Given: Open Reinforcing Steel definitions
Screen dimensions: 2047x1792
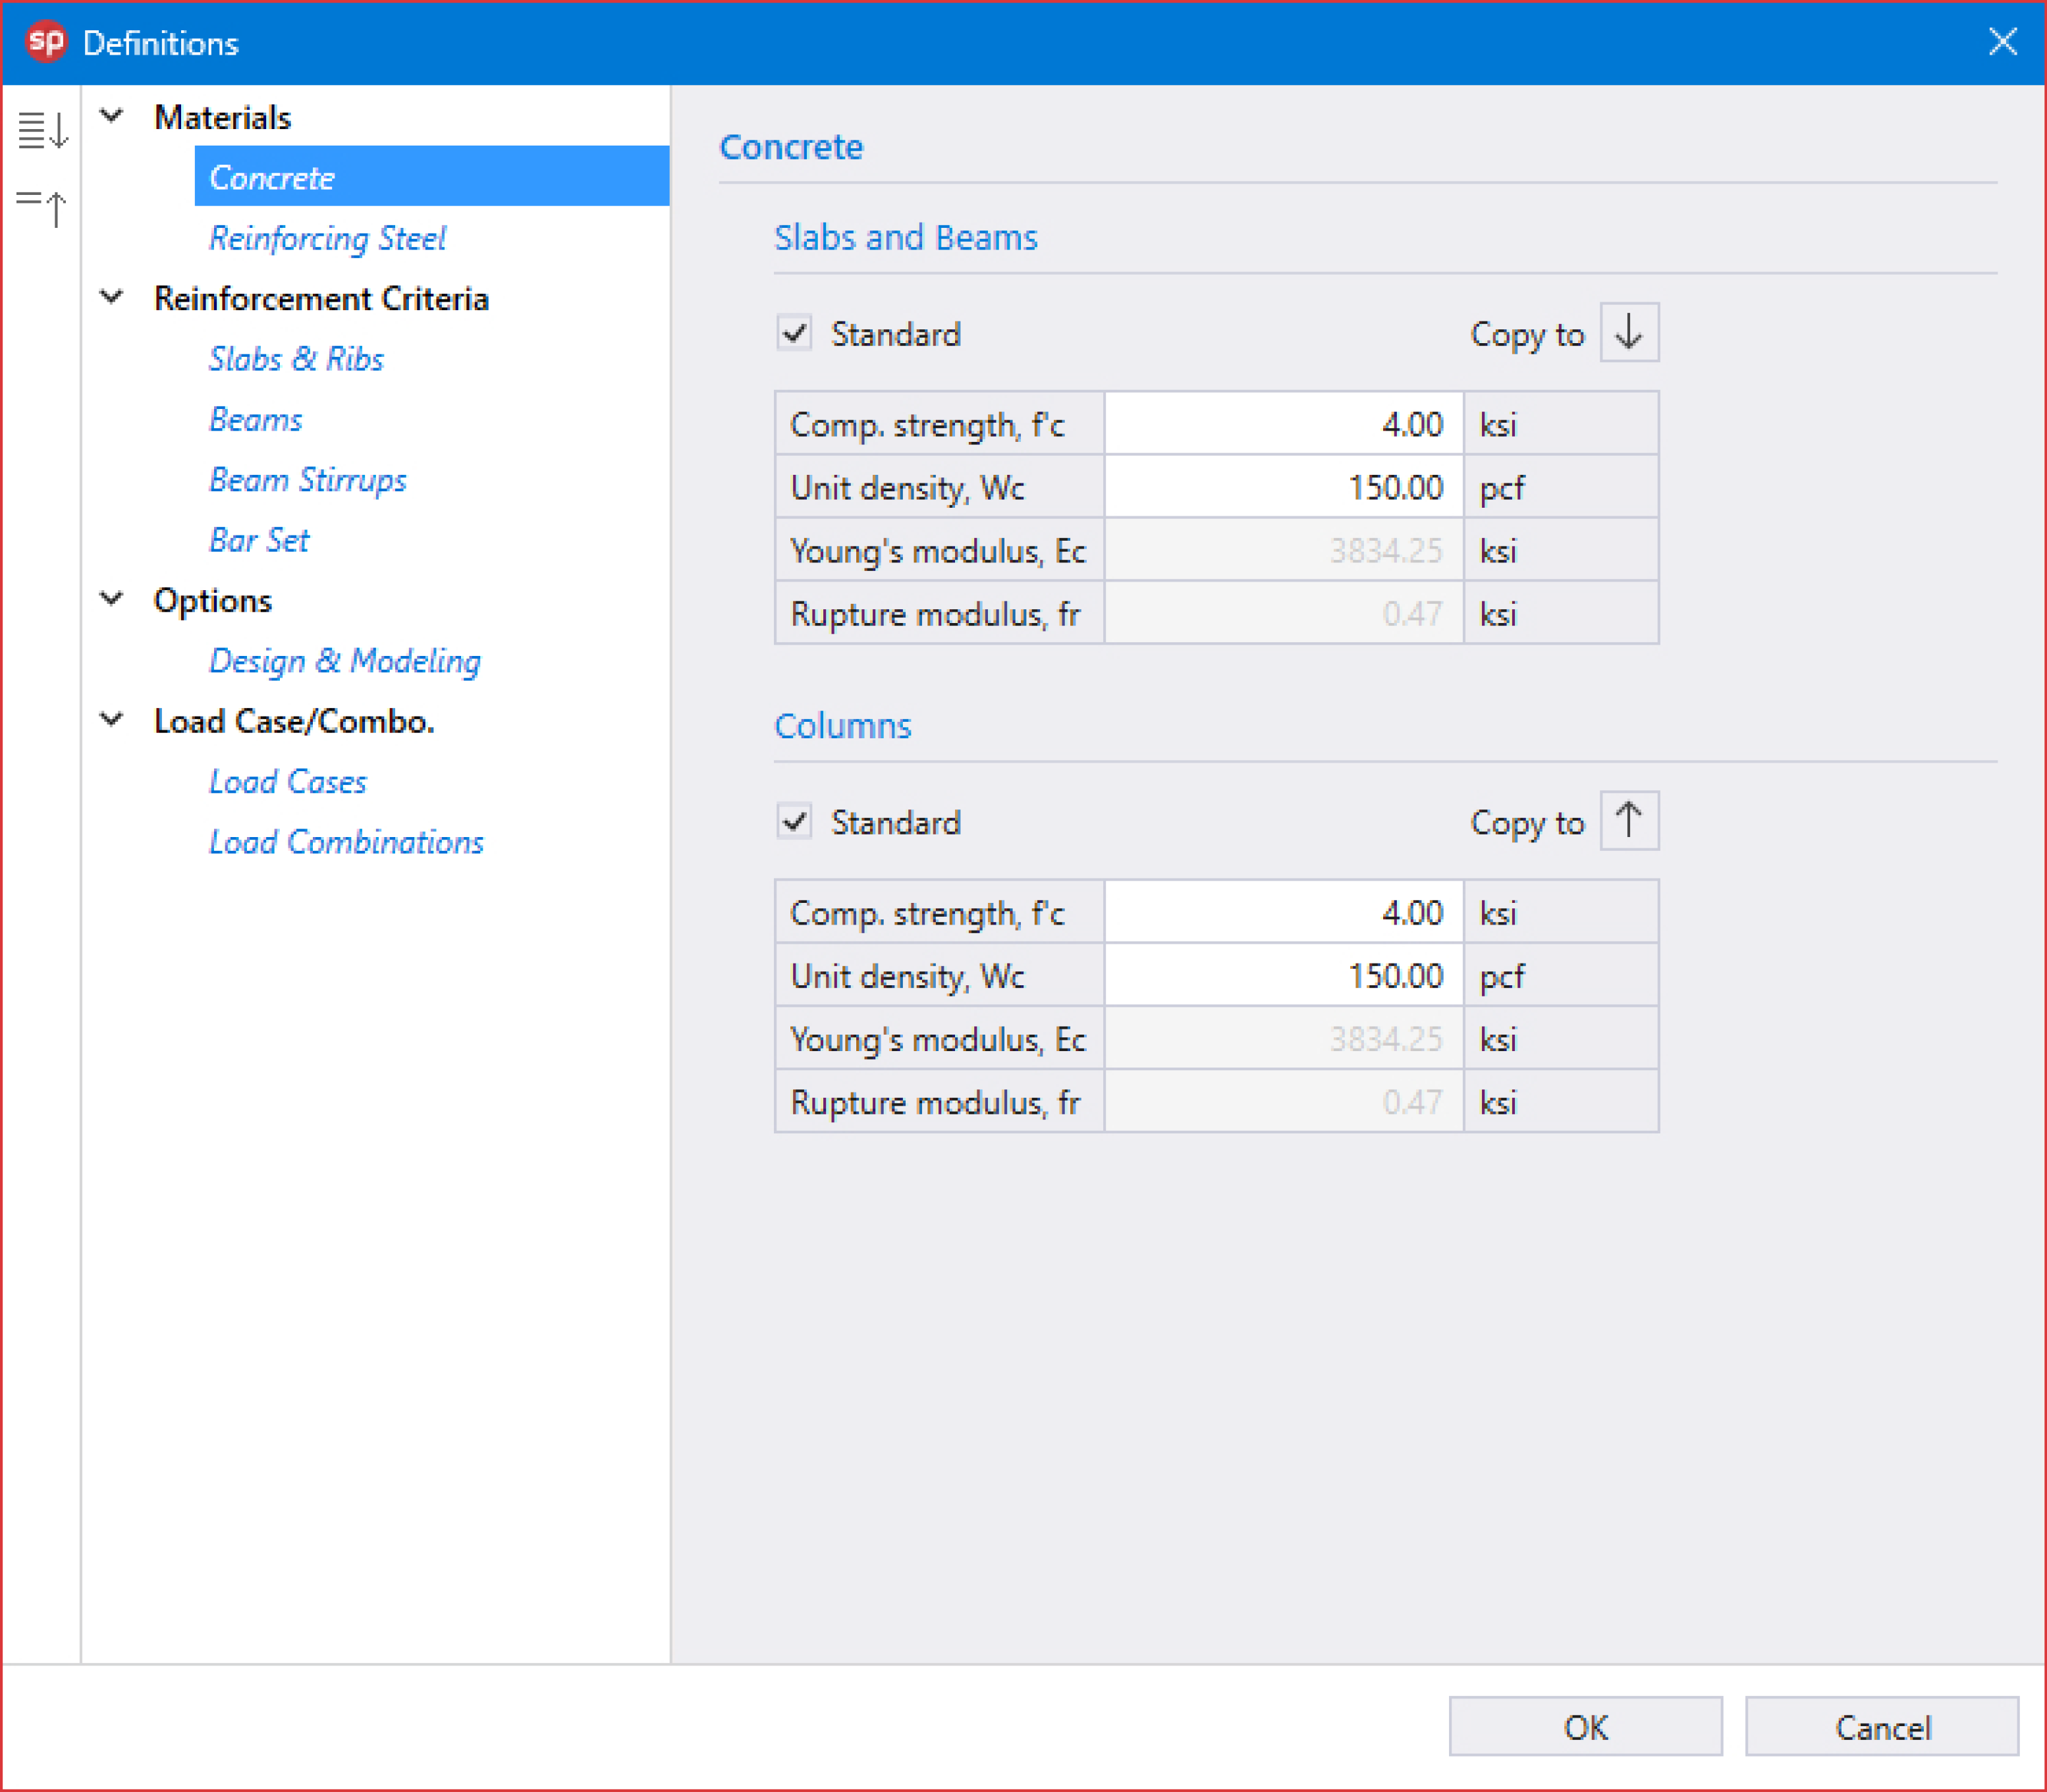Looking at the screenshot, I should (x=327, y=238).
